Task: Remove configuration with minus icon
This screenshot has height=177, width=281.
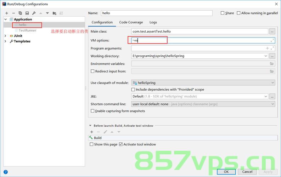Action: click(x=13, y=13)
